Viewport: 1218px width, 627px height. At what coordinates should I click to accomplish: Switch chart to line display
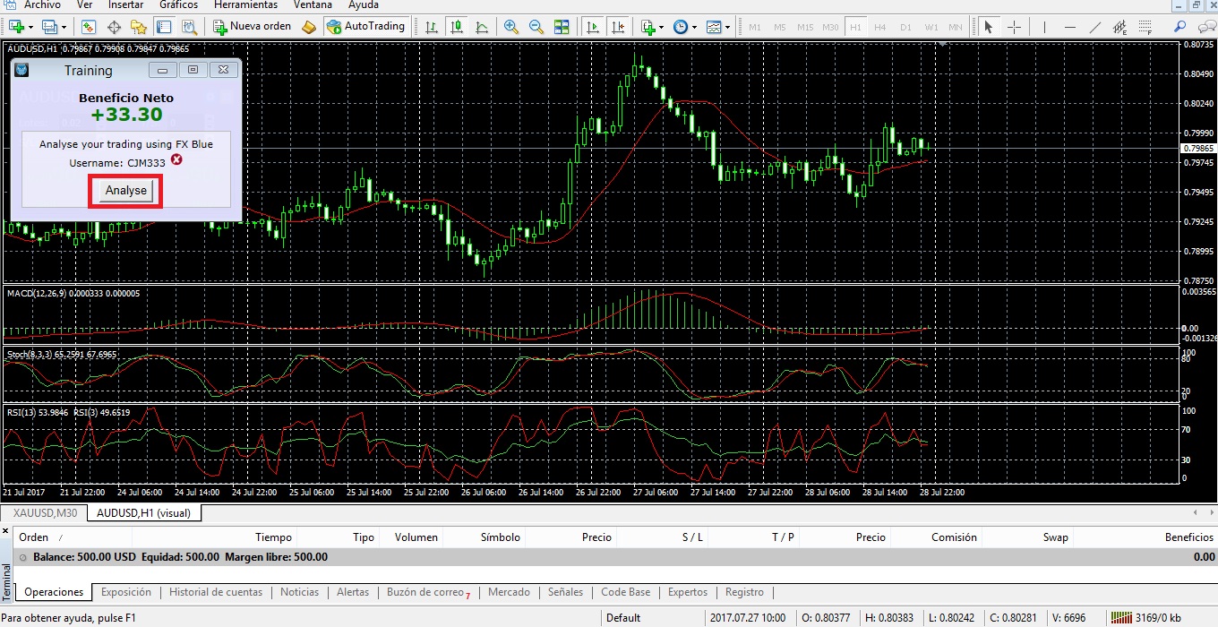point(482,26)
